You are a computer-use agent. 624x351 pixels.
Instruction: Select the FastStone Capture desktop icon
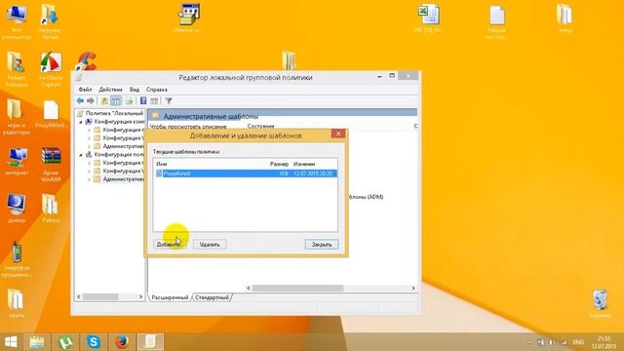(51, 69)
